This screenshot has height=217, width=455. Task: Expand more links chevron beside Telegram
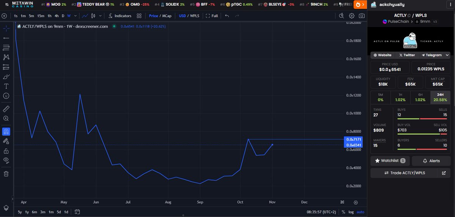click(447, 55)
